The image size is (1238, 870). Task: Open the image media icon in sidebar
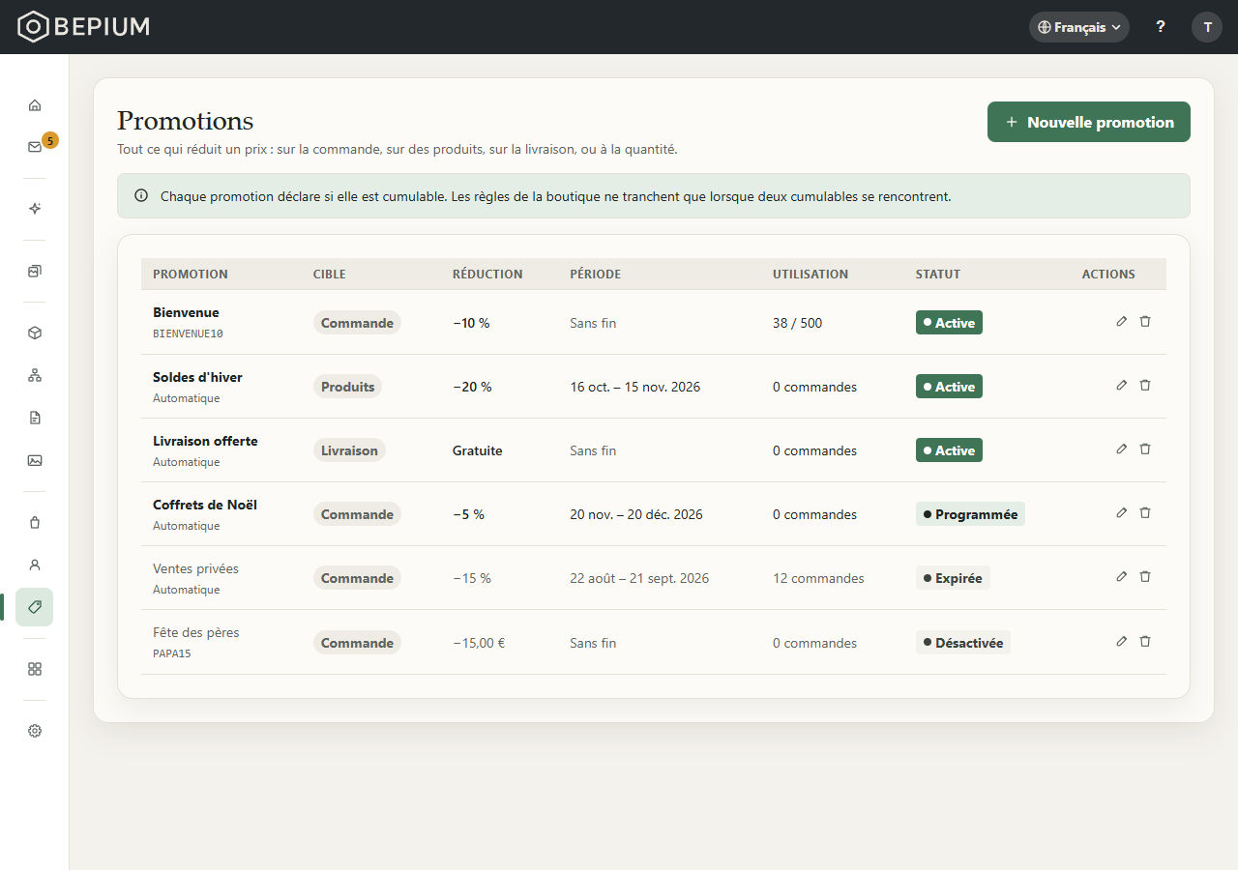(35, 460)
